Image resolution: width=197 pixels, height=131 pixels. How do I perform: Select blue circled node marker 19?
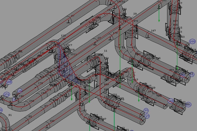coord(20,91)
